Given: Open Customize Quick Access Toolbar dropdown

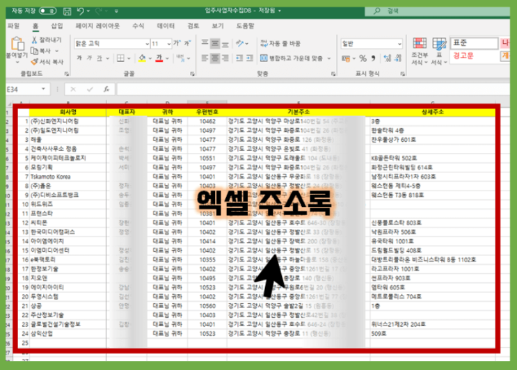Looking at the screenshot, I should (116, 11).
